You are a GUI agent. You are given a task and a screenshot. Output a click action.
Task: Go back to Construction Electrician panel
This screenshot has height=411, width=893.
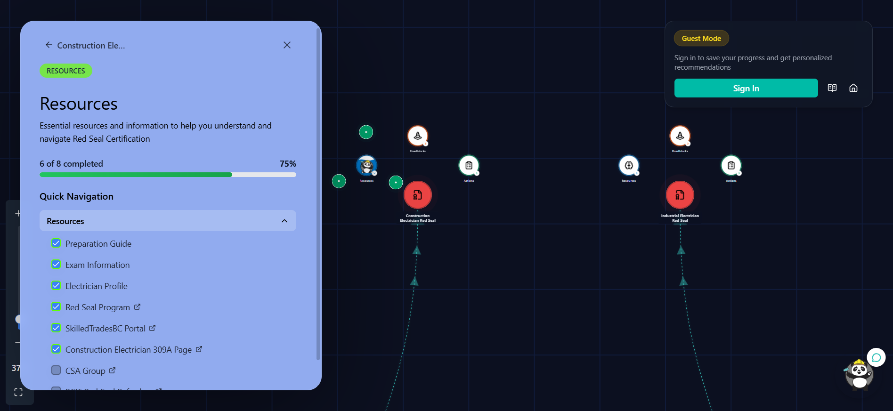point(49,45)
